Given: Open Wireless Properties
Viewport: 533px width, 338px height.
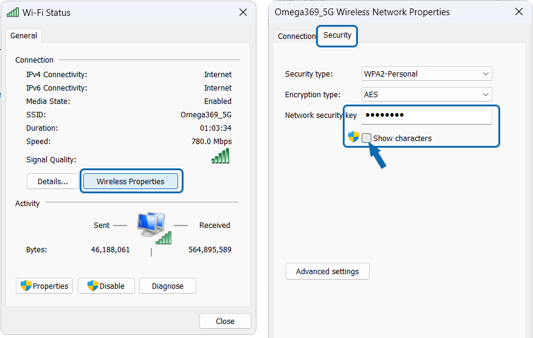Looking at the screenshot, I should pyautogui.click(x=131, y=181).
